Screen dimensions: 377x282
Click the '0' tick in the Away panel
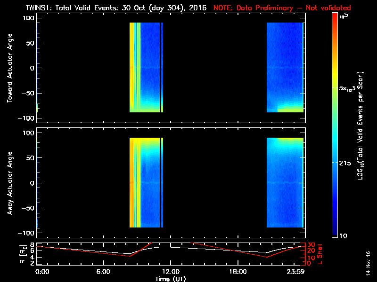pyautogui.click(x=32, y=183)
